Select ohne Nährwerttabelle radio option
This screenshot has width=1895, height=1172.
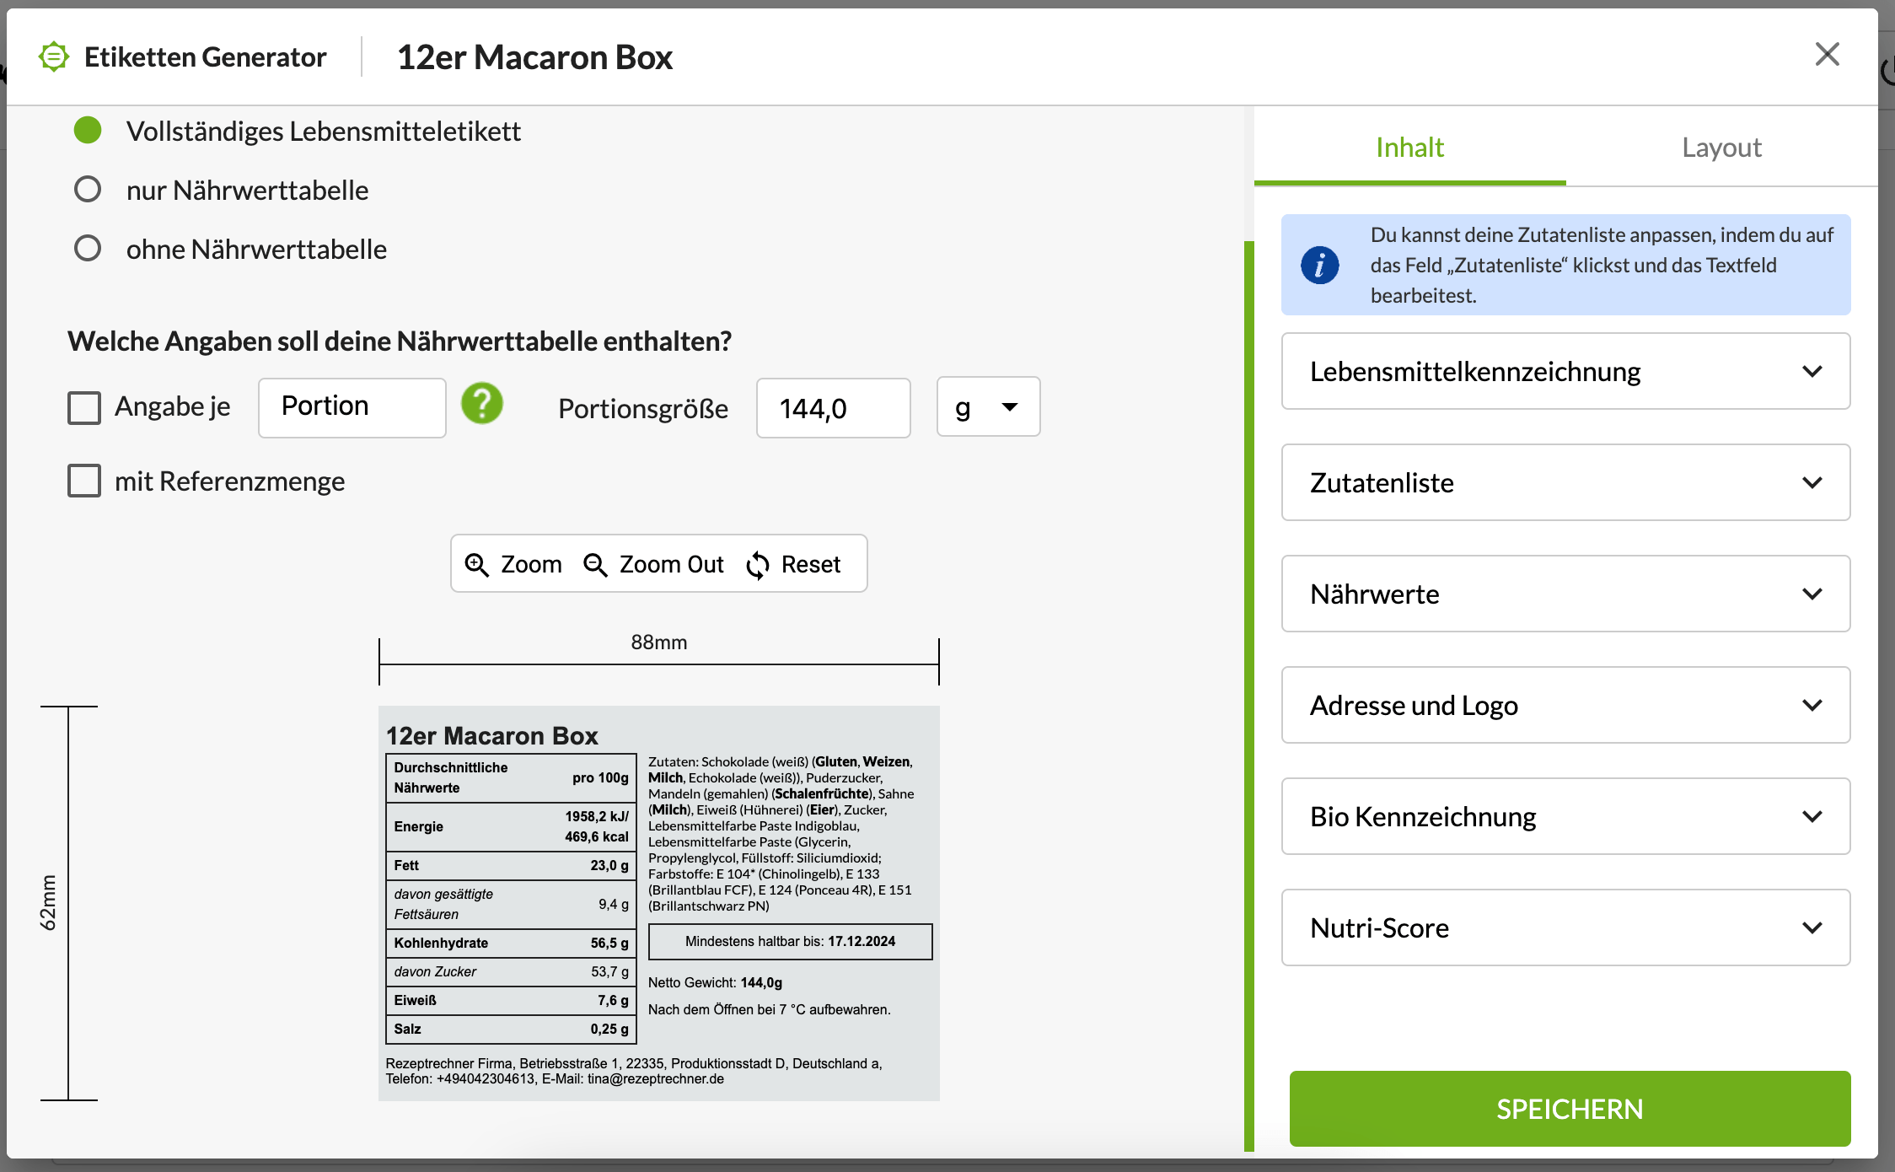pos(88,249)
